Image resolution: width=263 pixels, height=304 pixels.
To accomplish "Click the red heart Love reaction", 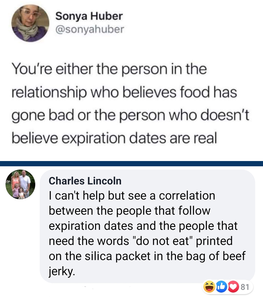I will (233, 287).
